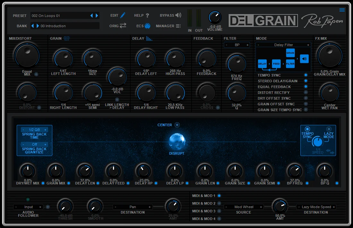This screenshot has height=228, width=353.
Task: Change the BP filter type selector
Action: 237,45
